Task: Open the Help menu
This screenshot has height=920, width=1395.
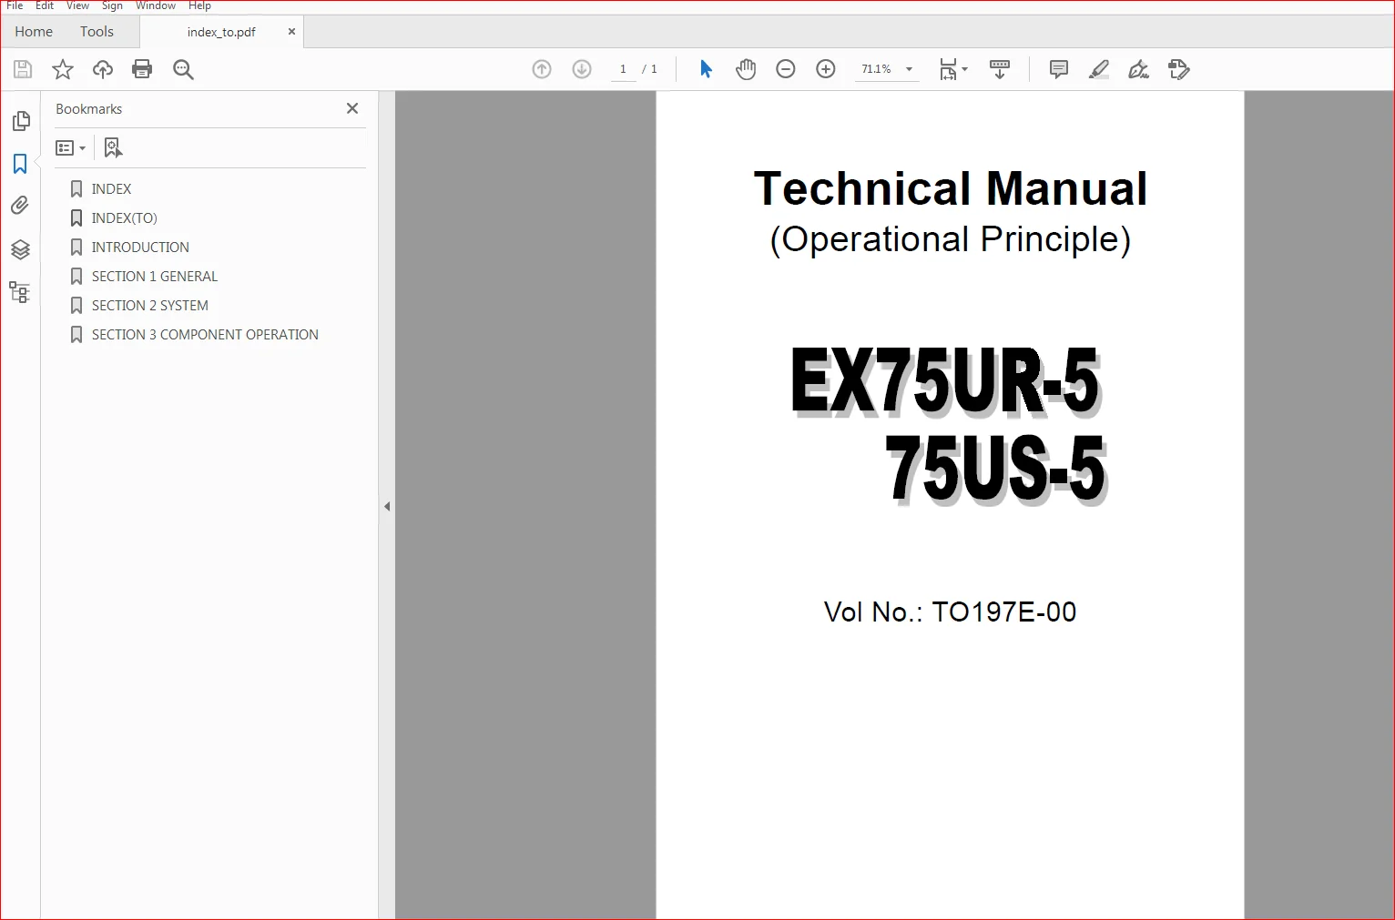Action: tap(199, 5)
